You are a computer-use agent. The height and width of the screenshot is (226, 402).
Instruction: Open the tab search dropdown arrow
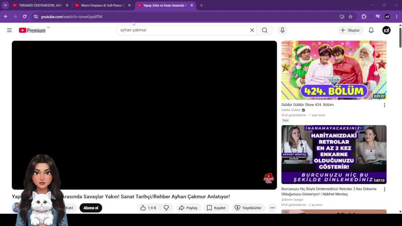pos(5,5)
